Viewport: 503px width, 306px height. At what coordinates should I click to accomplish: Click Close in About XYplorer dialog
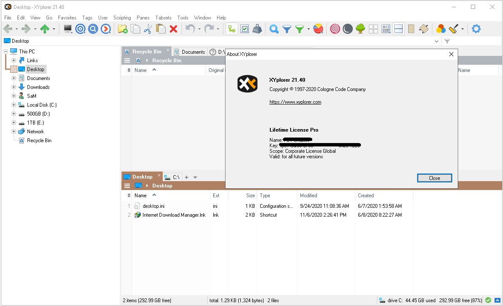pos(434,178)
